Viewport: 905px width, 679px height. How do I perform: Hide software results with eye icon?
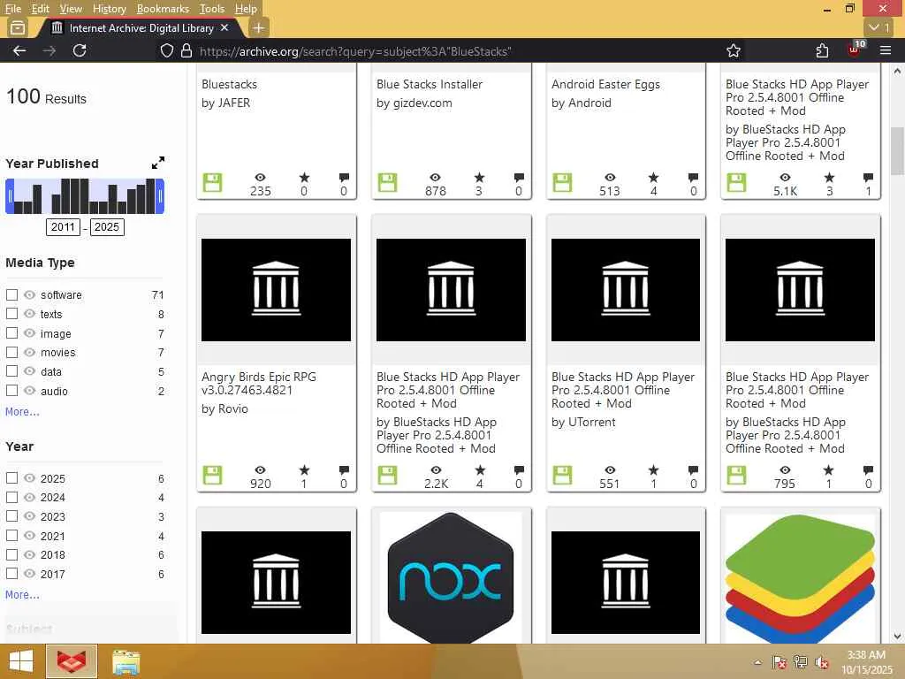[x=29, y=295]
